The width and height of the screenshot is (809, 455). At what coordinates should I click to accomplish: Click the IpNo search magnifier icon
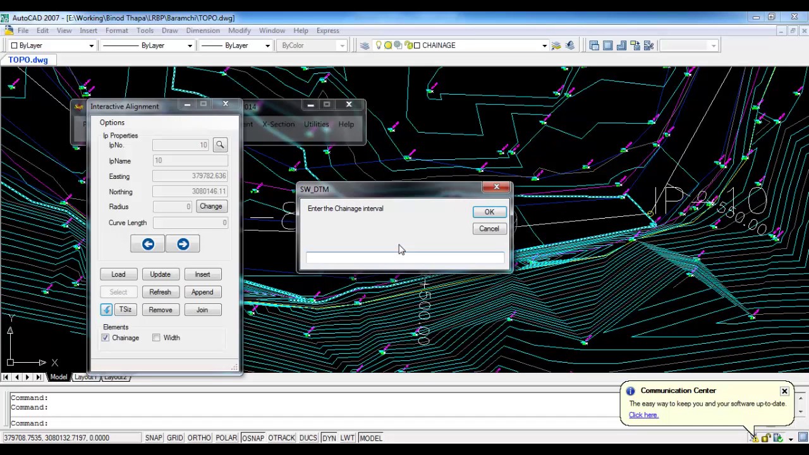(x=220, y=145)
